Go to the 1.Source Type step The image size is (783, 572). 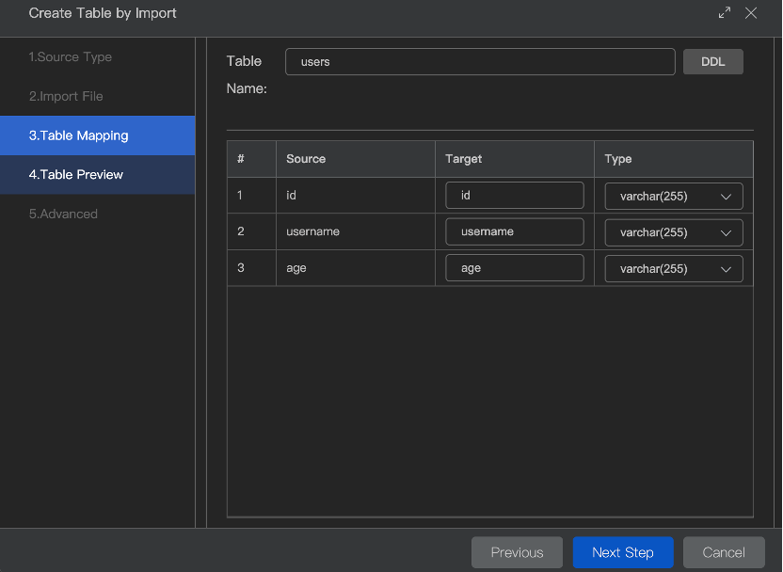tap(71, 57)
